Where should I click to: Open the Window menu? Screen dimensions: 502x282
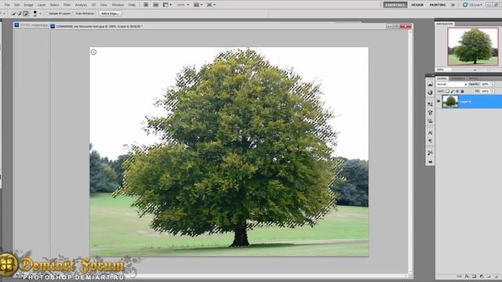[118, 5]
